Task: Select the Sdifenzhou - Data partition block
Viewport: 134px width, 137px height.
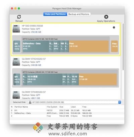Action: click(36, 46)
